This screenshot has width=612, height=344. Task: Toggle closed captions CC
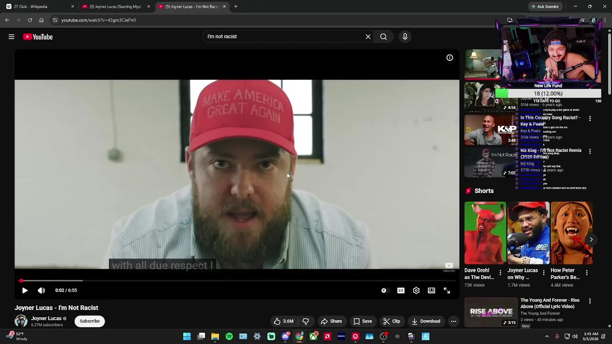pos(401,290)
